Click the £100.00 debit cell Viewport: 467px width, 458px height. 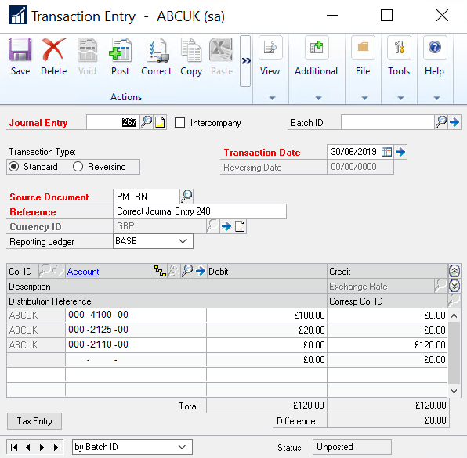pyautogui.click(x=267, y=316)
